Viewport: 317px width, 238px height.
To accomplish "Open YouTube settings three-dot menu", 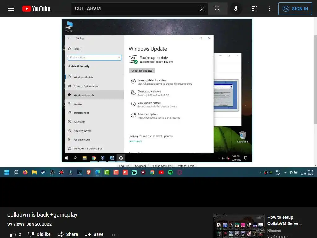I will (270, 8).
